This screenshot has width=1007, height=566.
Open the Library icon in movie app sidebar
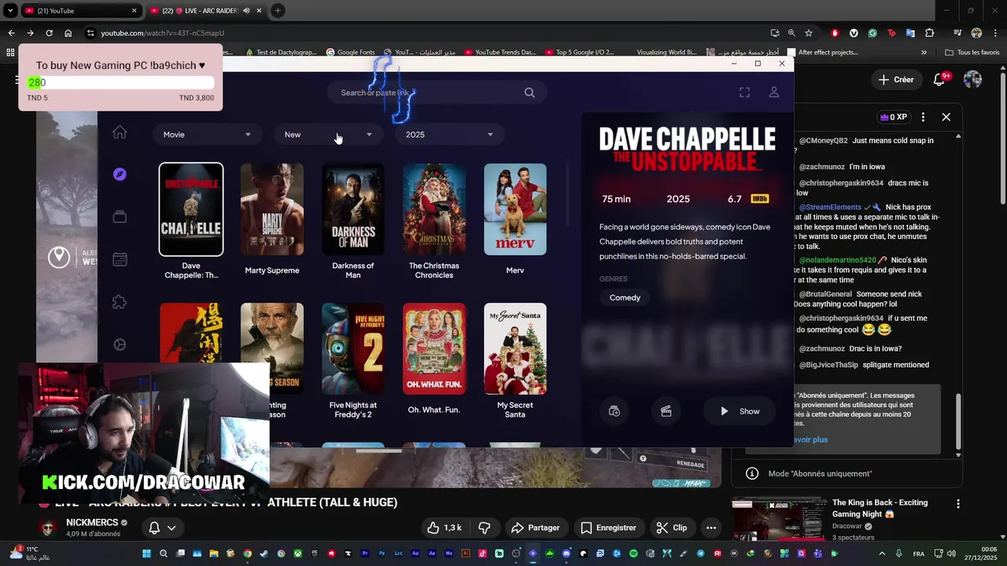(120, 217)
